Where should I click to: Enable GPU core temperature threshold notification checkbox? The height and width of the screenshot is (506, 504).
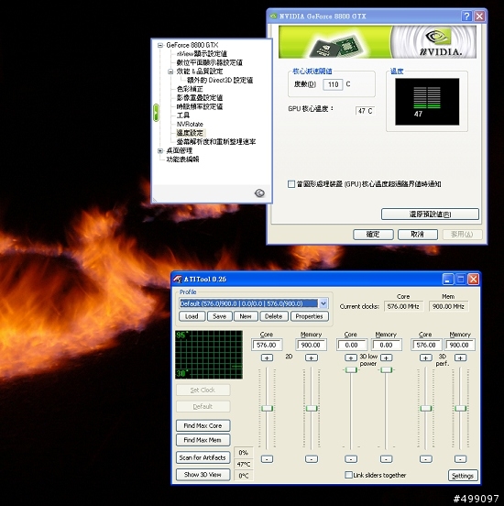[291, 184]
